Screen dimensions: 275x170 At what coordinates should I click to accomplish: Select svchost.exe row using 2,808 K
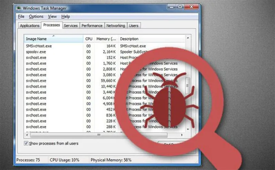pos(104,69)
